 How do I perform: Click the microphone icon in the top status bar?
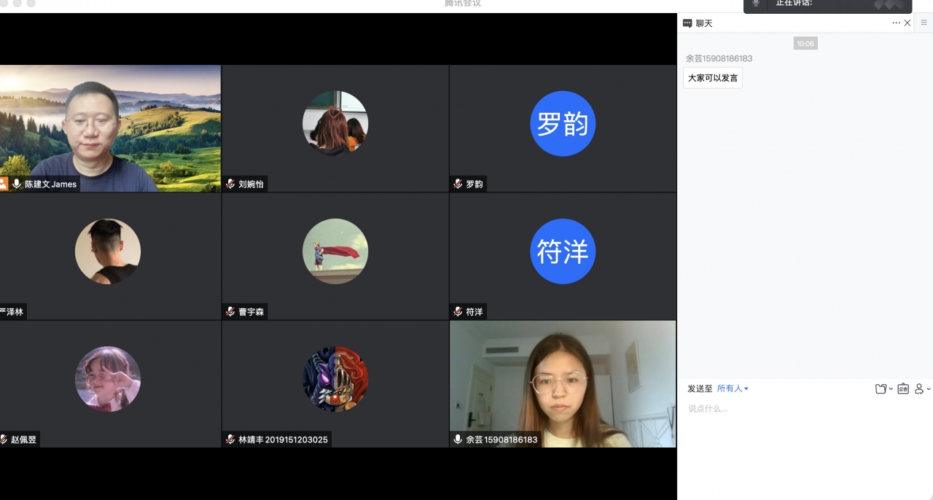point(756,4)
